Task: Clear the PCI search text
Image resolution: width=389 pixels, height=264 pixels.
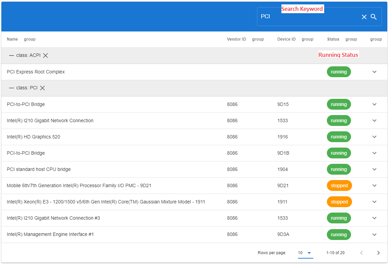Action: point(364,17)
